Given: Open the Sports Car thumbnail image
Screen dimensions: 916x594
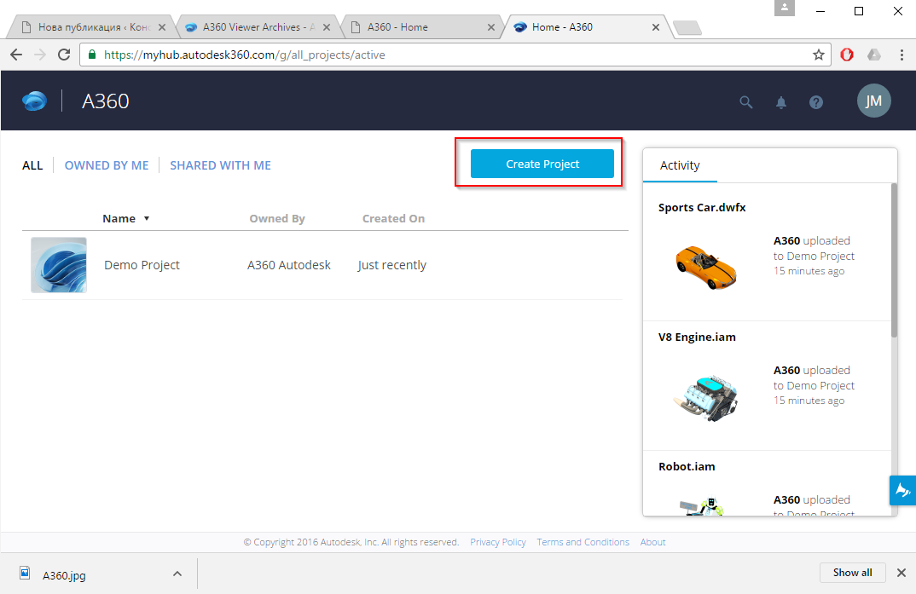Looking at the screenshot, I should tap(706, 268).
